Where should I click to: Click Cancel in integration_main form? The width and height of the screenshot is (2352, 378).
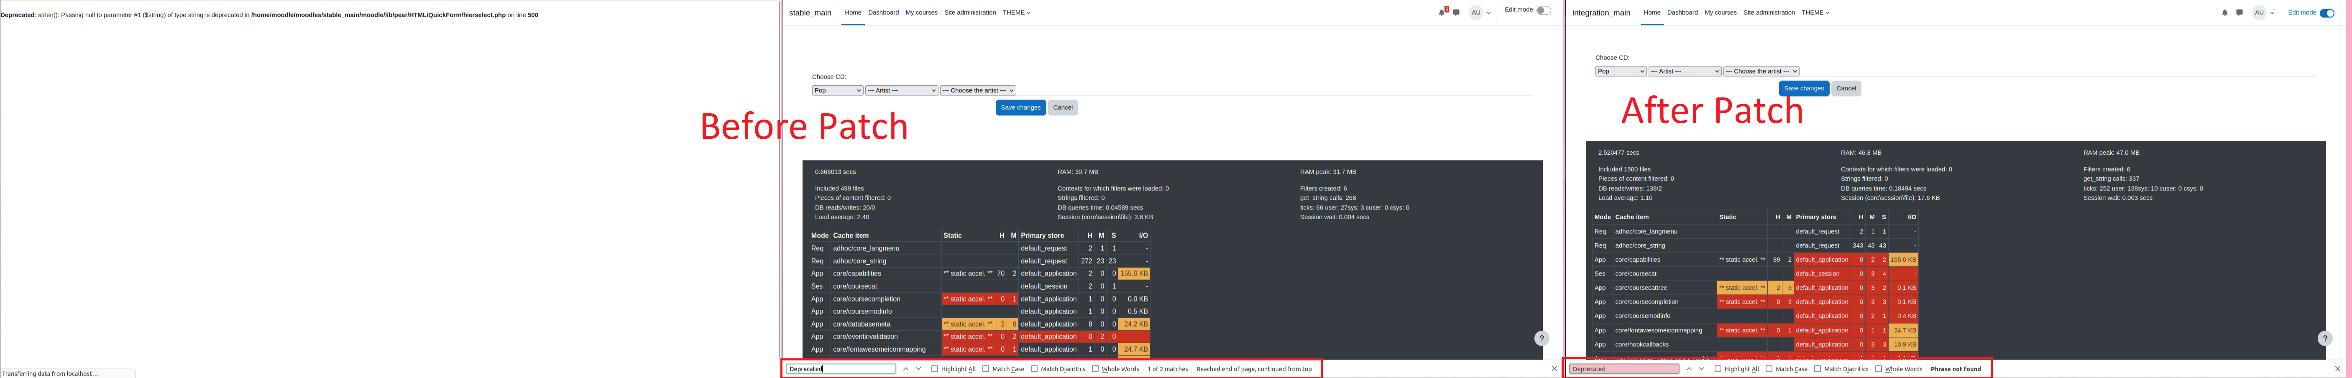tap(1846, 89)
